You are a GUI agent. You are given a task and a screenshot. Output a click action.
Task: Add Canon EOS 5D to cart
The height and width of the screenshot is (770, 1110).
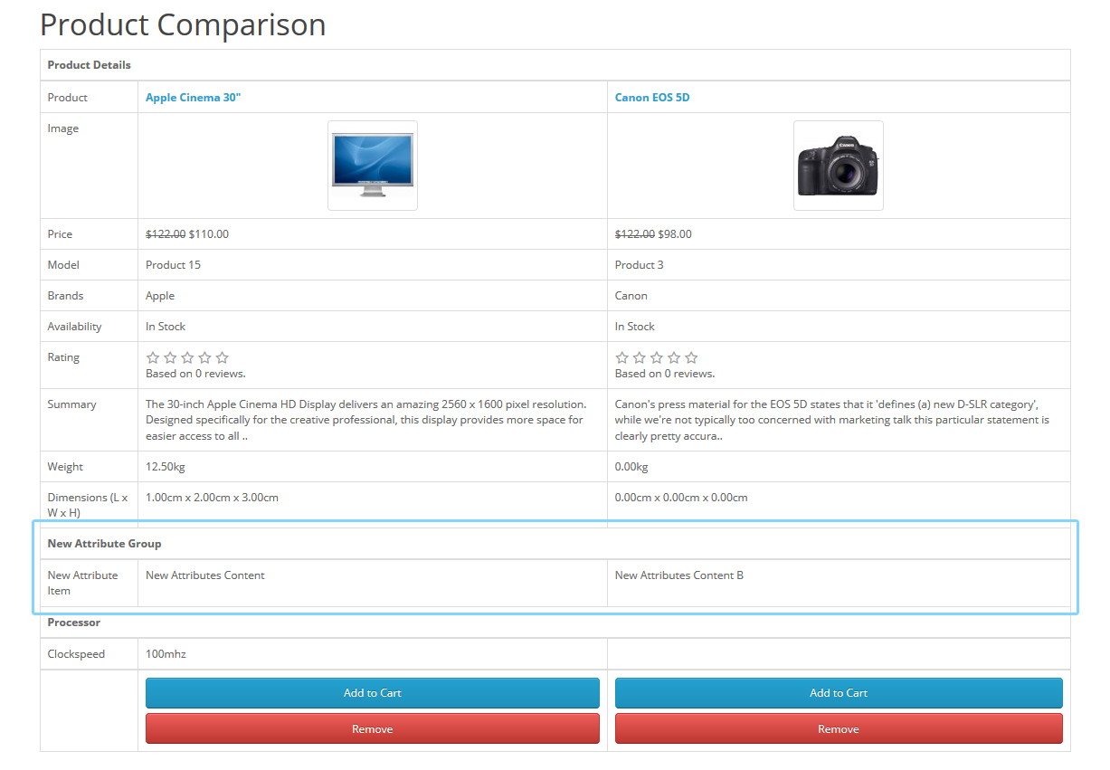839,693
